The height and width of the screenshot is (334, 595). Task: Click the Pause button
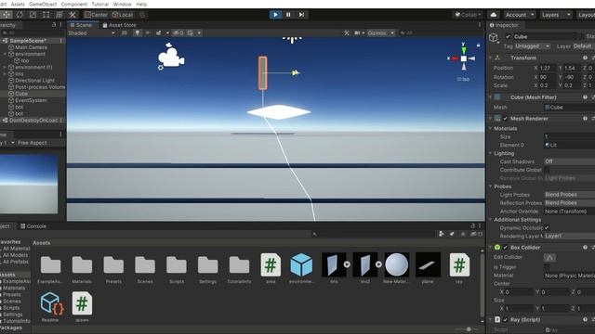[x=288, y=15]
